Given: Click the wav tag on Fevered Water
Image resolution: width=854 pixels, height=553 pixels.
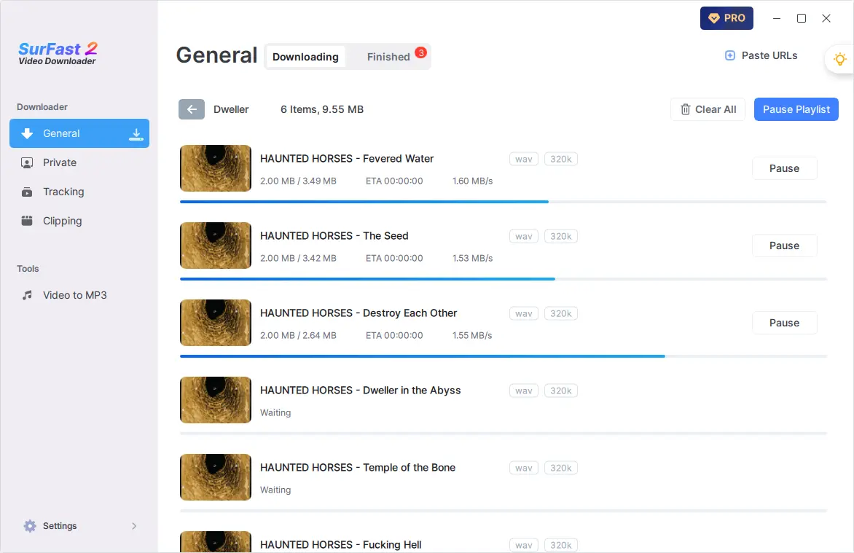Looking at the screenshot, I should click(x=524, y=159).
